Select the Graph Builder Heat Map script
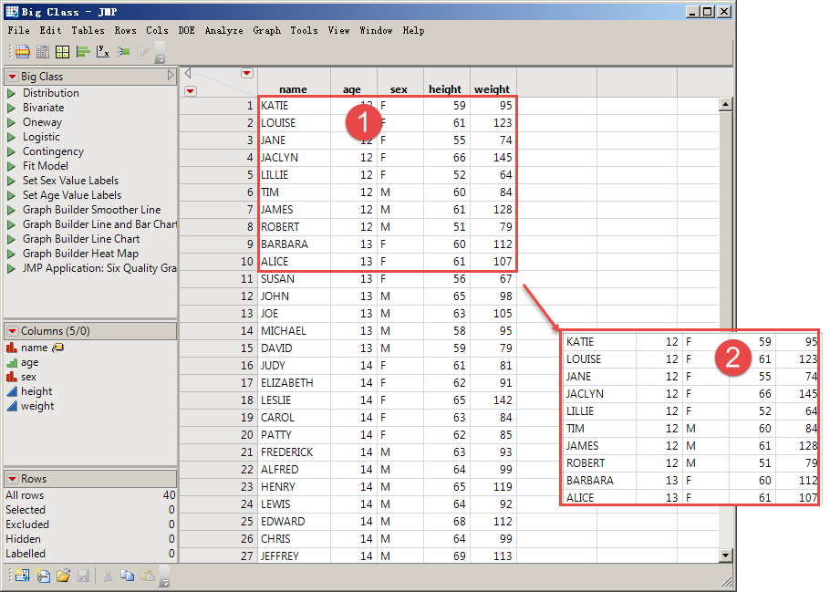 (x=80, y=254)
